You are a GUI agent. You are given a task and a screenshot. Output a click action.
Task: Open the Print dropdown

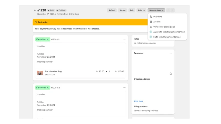click(141, 10)
